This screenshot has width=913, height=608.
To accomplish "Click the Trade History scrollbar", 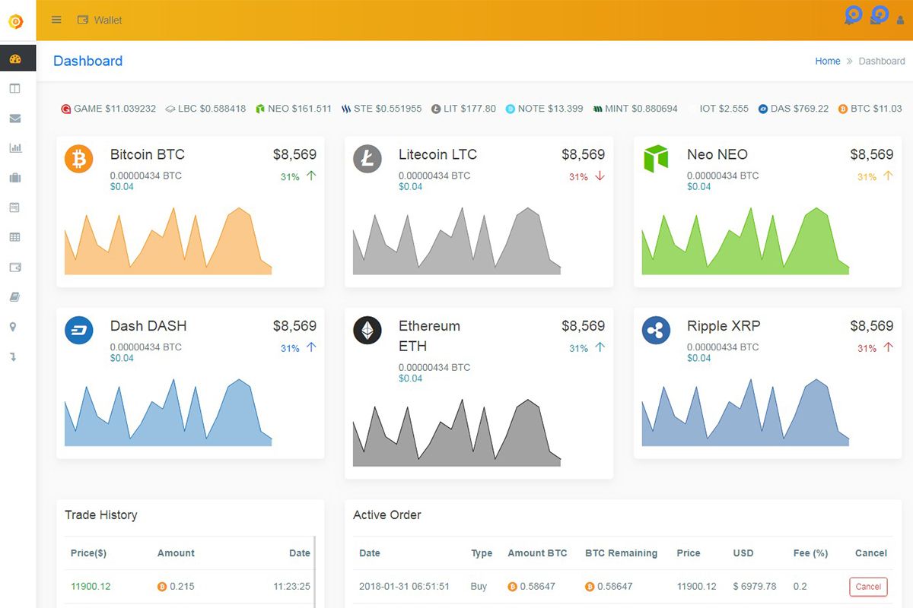I will pos(315,572).
